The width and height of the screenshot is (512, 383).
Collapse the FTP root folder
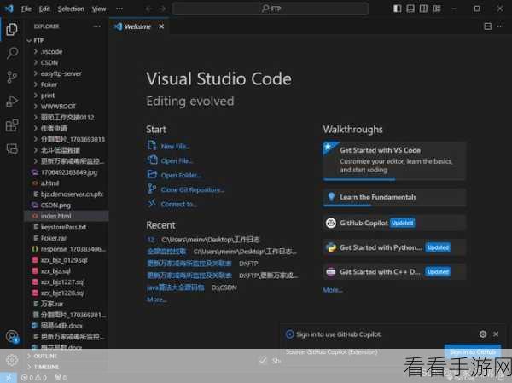(67, 40)
